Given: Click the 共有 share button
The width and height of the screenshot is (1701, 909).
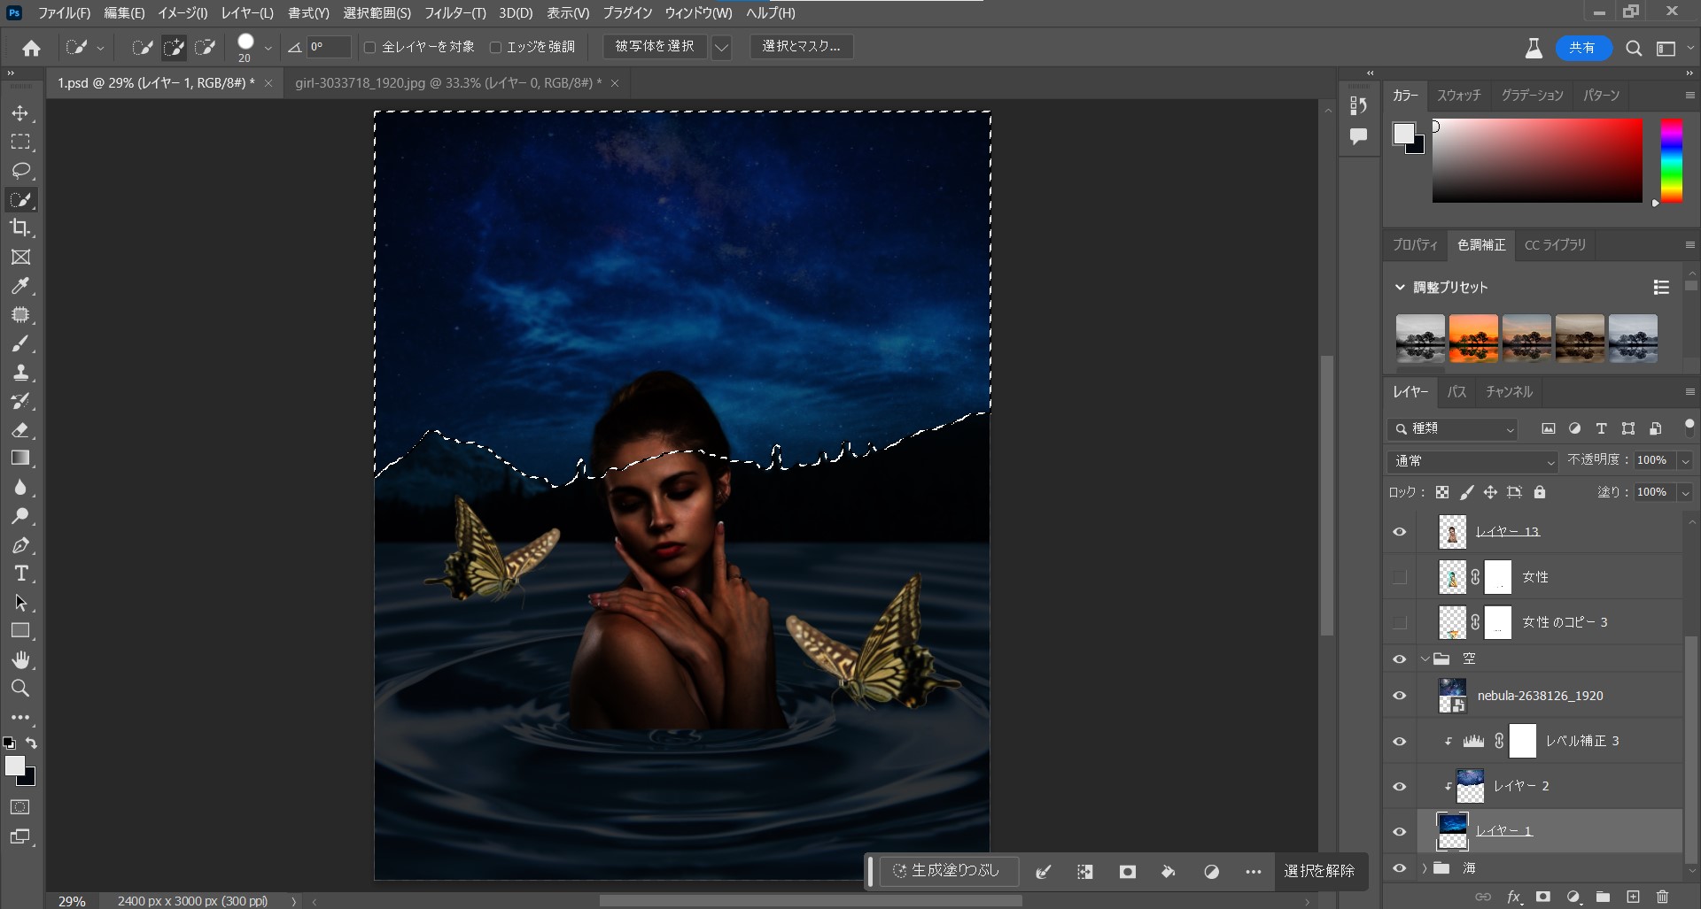Looking at the screenshot, I should (1582, 48).
